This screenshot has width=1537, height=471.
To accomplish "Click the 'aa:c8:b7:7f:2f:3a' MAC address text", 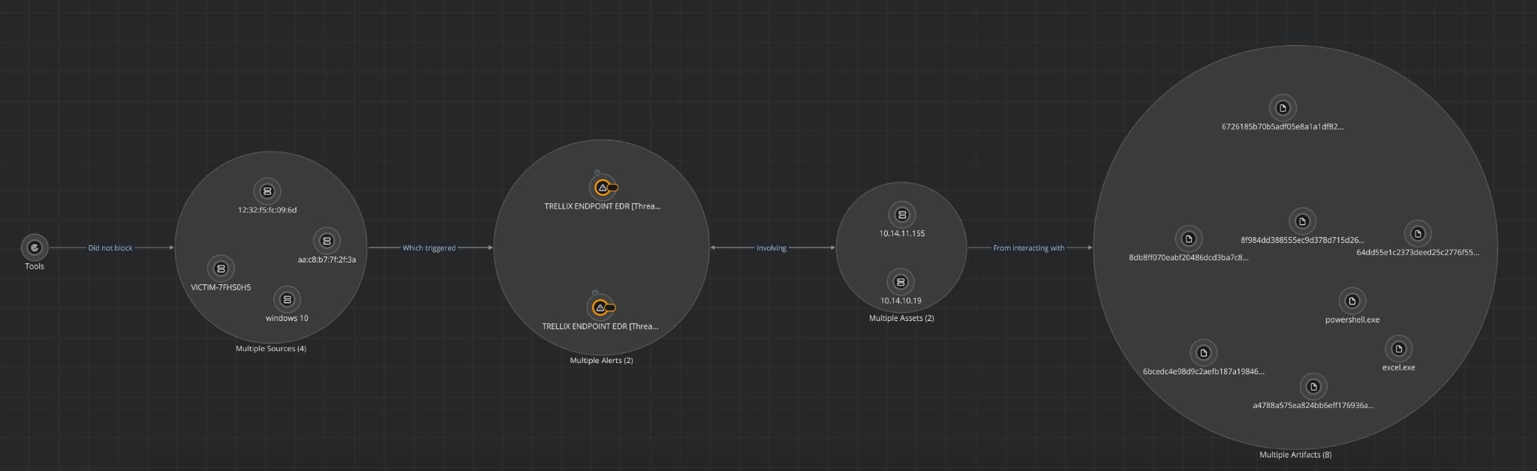I will pyautogui.click(x=326, y=259).
